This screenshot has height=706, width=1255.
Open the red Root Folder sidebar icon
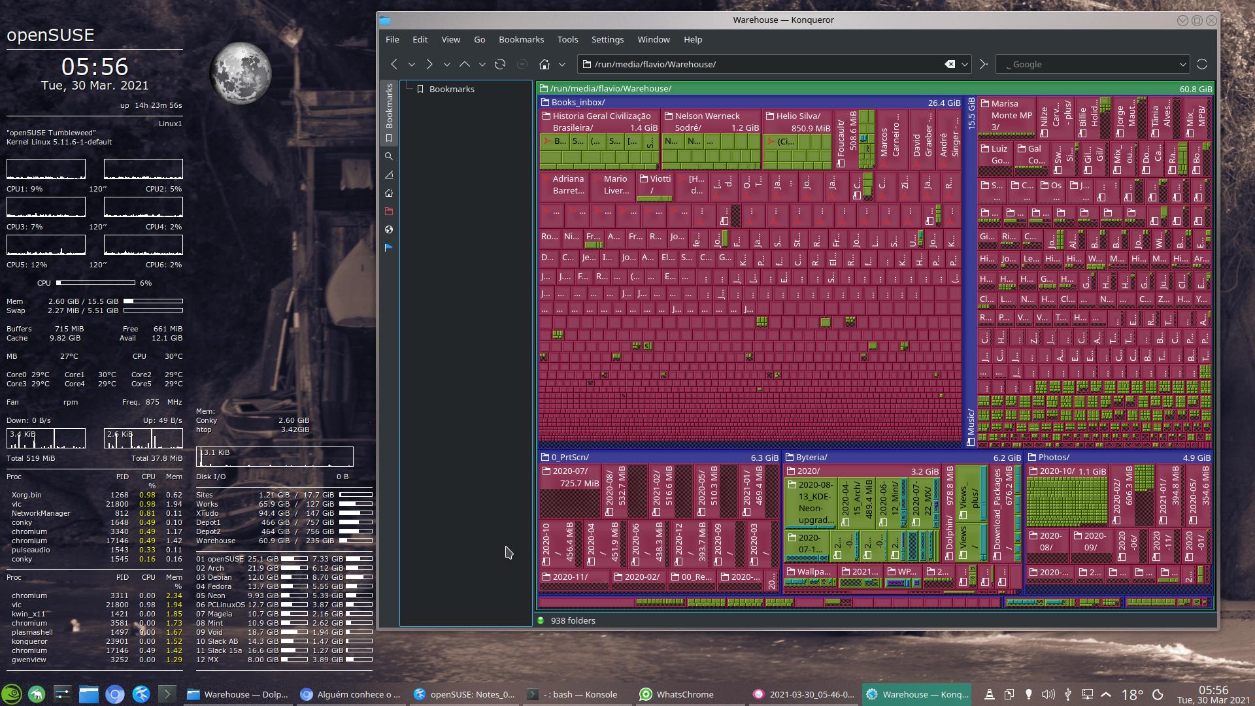pos(389,211)
